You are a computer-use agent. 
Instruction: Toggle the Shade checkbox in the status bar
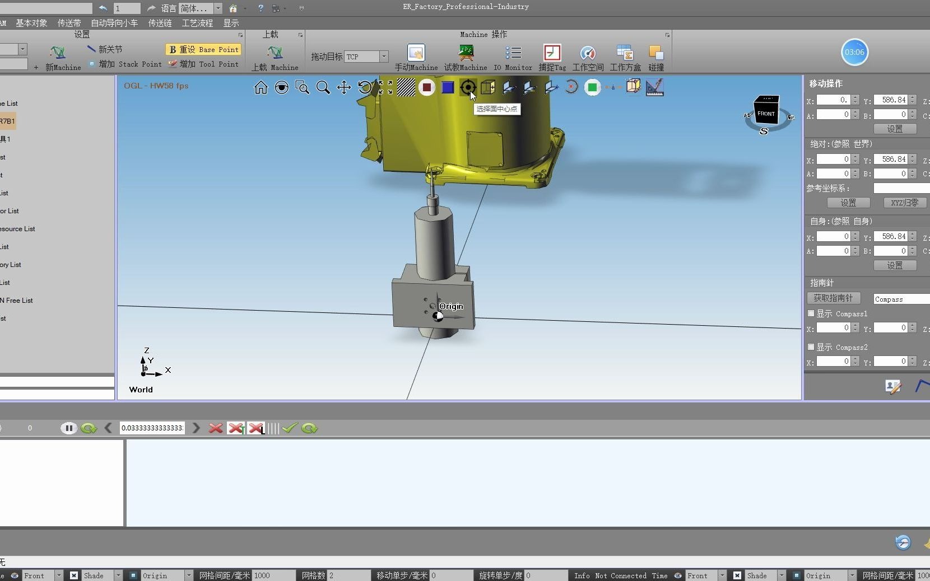coord(73,575)
